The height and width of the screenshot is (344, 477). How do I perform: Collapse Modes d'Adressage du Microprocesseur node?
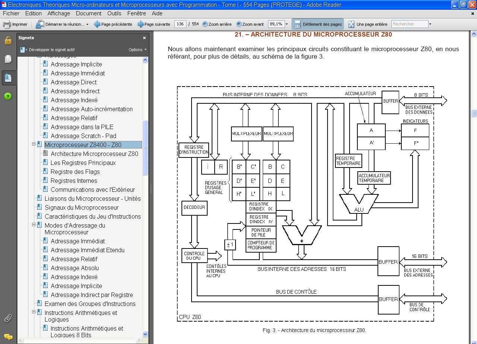(34, 225)
